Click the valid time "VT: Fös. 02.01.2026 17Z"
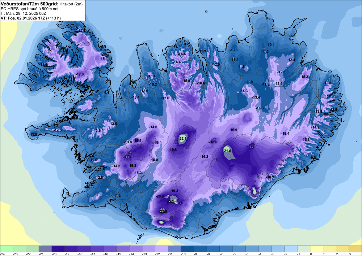The width and height of the screenshot is (362, 256). pos(23,18)
